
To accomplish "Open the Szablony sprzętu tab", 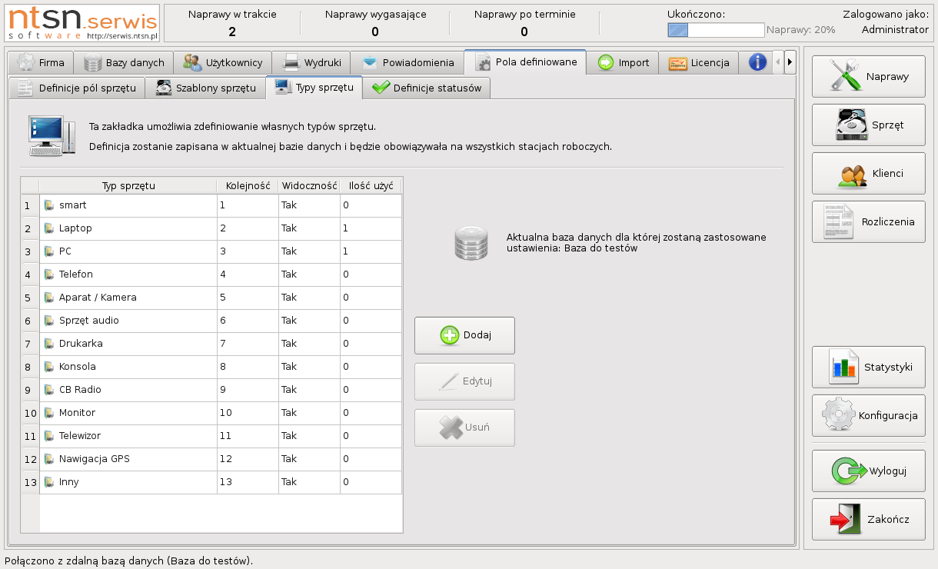I will click(206, 88).
